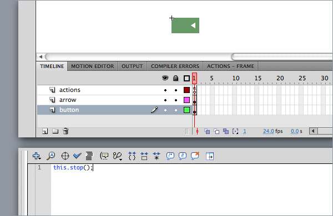
Task: Select keyframe 1 on arrow layer
Action: (195, 100)
